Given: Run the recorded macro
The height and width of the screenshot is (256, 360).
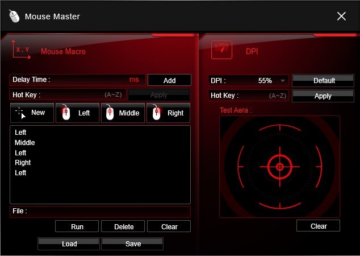Looking at the screenshot, I should pos(77,226).
